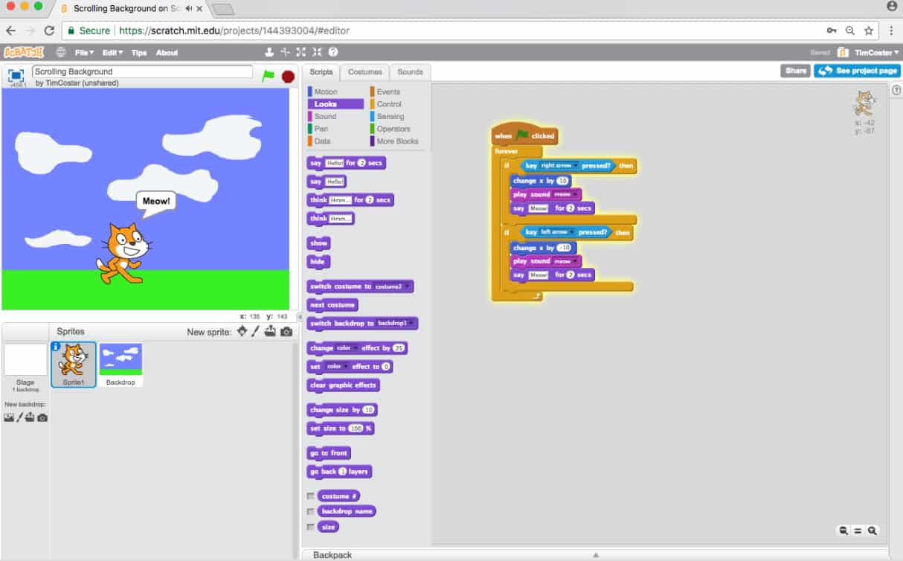903x561 pixels.
Task: Select the Block help tool in the top toolbar
Action: click(x=333, y=52)
